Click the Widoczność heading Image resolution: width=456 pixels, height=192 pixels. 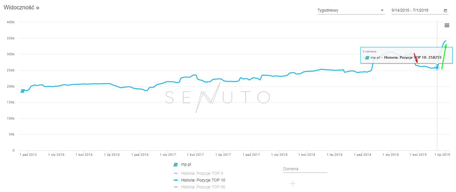tap(19, 8)
